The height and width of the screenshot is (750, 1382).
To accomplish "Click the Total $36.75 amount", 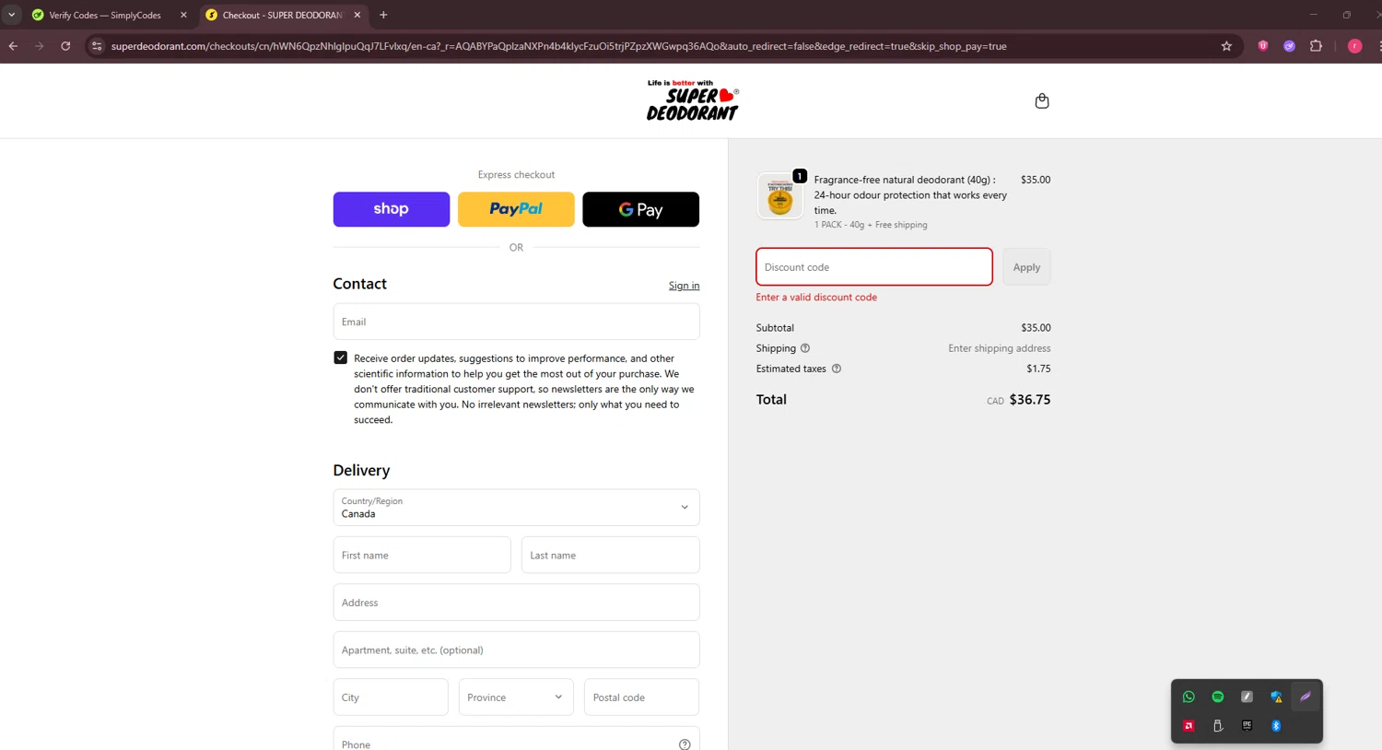I will 1030,400.
